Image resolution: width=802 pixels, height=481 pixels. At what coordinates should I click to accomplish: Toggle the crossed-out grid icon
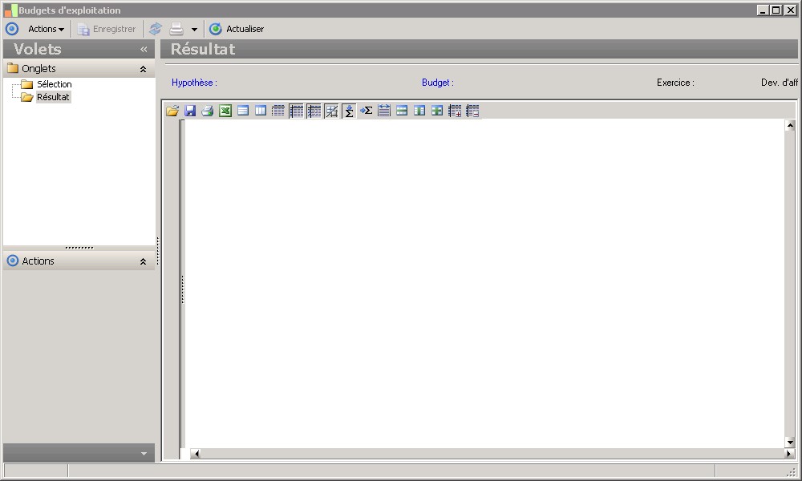[331, 111]
